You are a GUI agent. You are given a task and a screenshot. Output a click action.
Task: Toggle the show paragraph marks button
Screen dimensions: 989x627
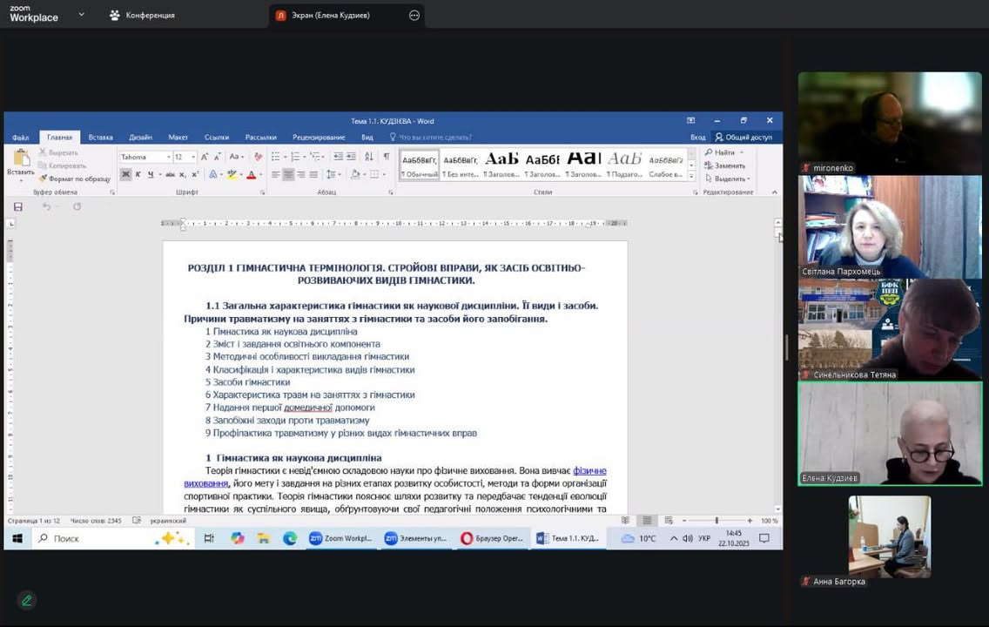pyautogui.click(x=387, y=157)
